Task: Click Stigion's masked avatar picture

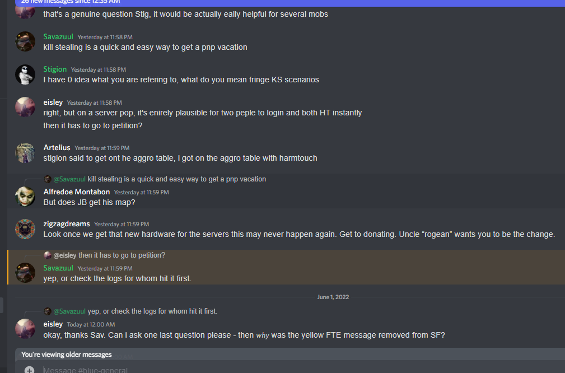Action: [25, 74]
